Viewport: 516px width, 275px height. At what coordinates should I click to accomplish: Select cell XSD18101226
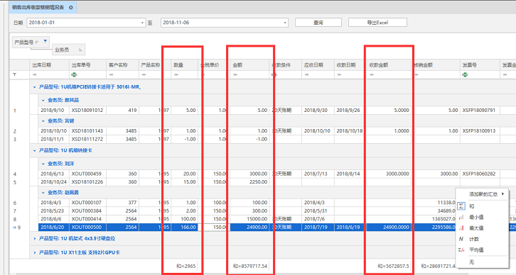click(87, 182)
